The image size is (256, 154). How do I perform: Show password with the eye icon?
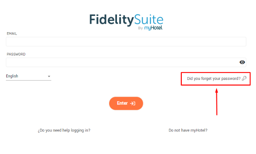(242, 62)
